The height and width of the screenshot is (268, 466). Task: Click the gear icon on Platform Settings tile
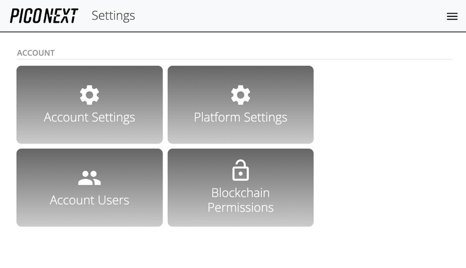pos(241,95)
